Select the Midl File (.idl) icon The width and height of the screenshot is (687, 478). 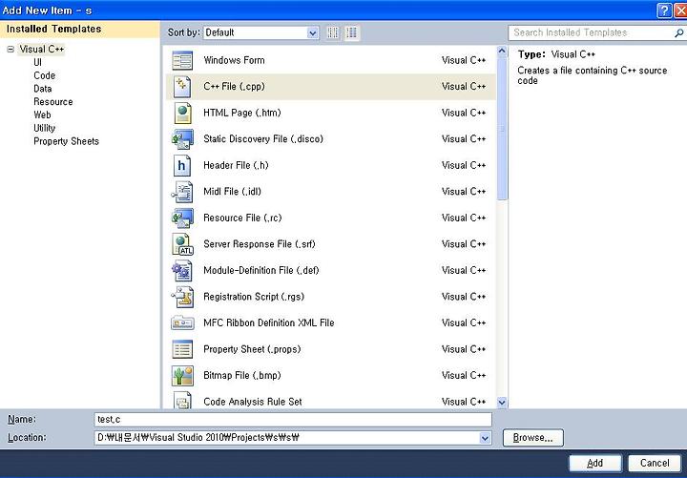[182, 192]
